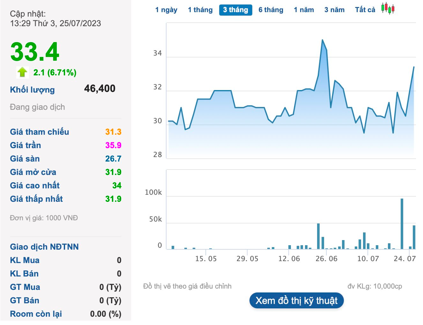The image size is (423, 325).
Task: Click 'GT Bán' label
Action: [x=24, y=300]
